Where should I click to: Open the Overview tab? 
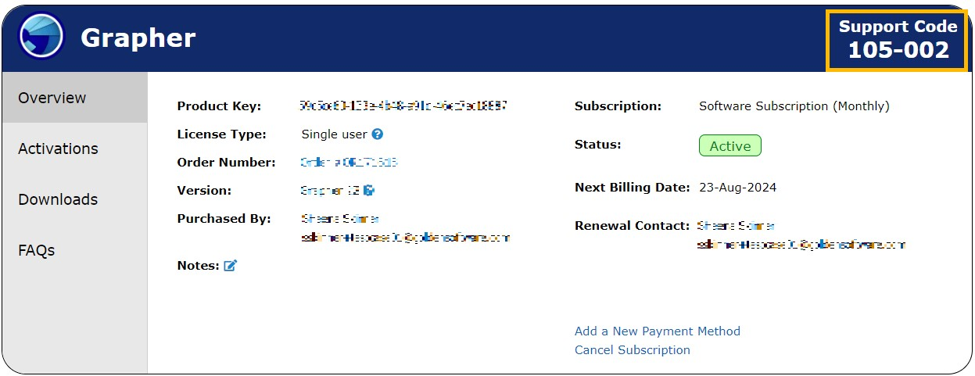click(52, 98)
